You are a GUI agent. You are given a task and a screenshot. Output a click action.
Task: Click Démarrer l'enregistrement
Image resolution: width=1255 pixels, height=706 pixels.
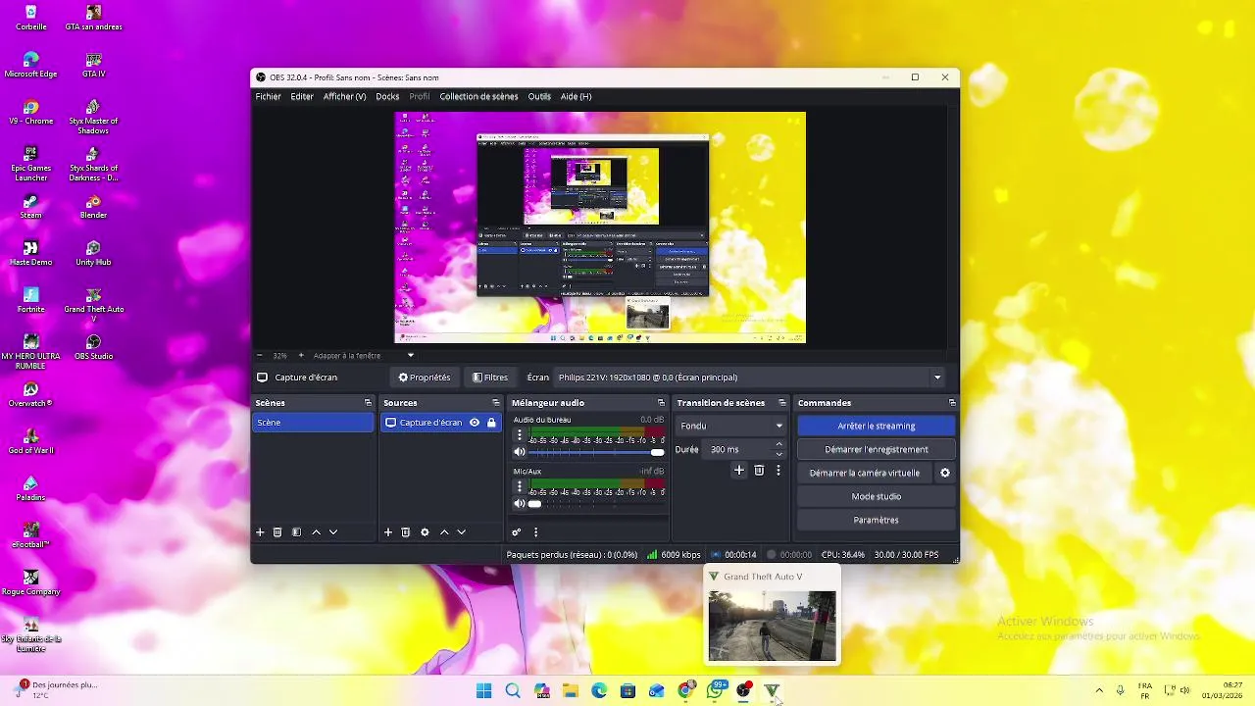(877, 449)
